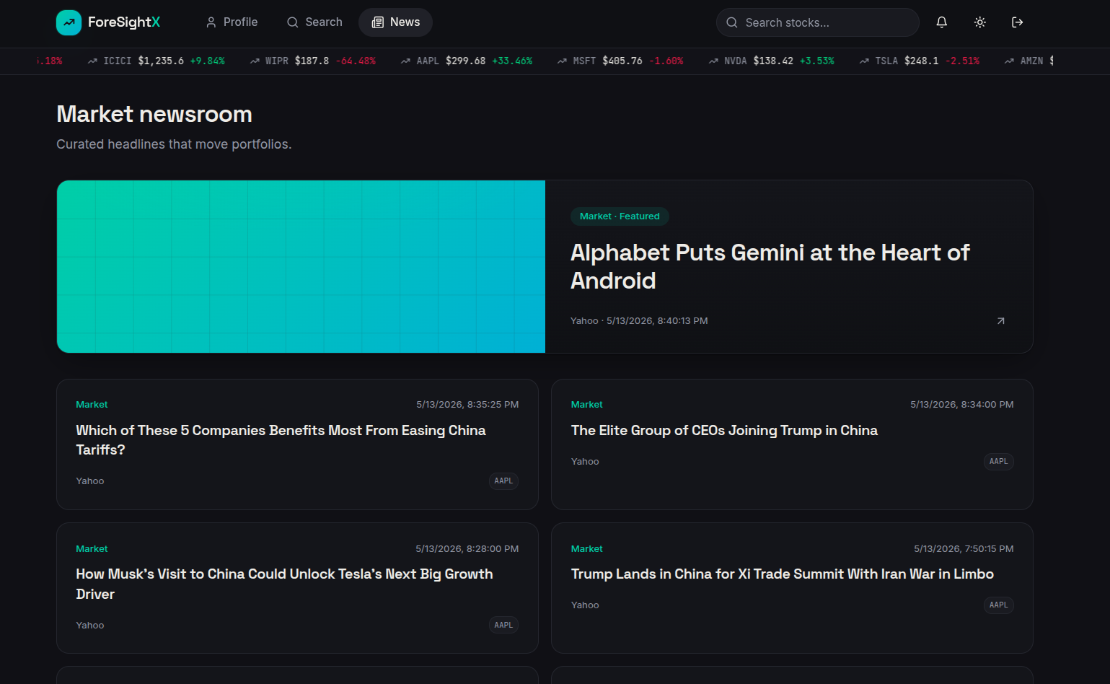Click AAPL tag on Musk's Visit card
Screen dimensions: 1110x684
[503, 626]
